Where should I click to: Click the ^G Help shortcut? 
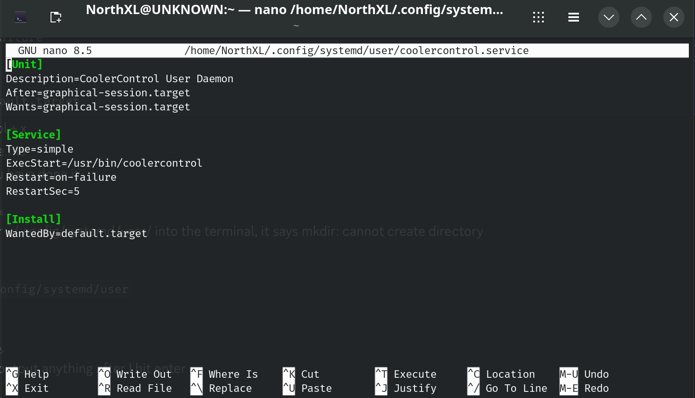27,374
